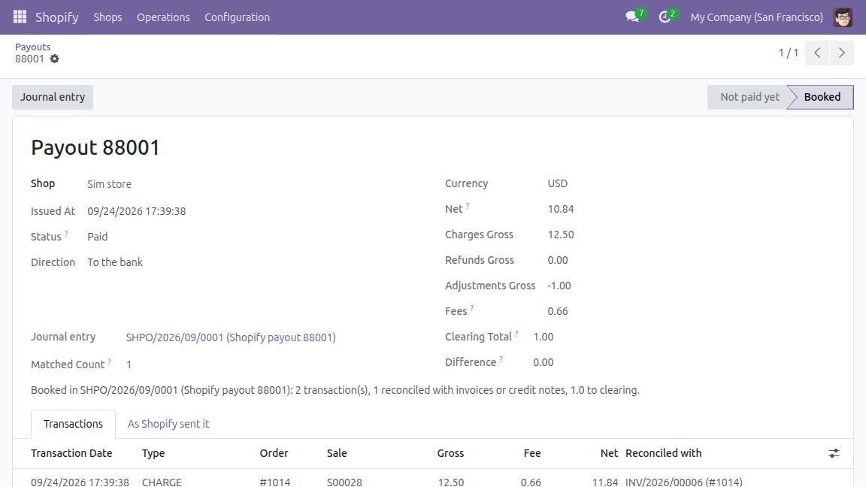Image resolution: width=866 pixels, height=487 pixels.
Task: Open the activities clock icon with 2 badge
Action: pos(667,17)
